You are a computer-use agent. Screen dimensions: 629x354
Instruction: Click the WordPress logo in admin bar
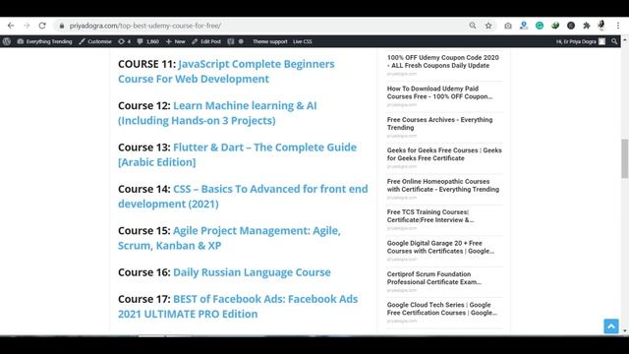pyautogui.click(x=7, y=41)
